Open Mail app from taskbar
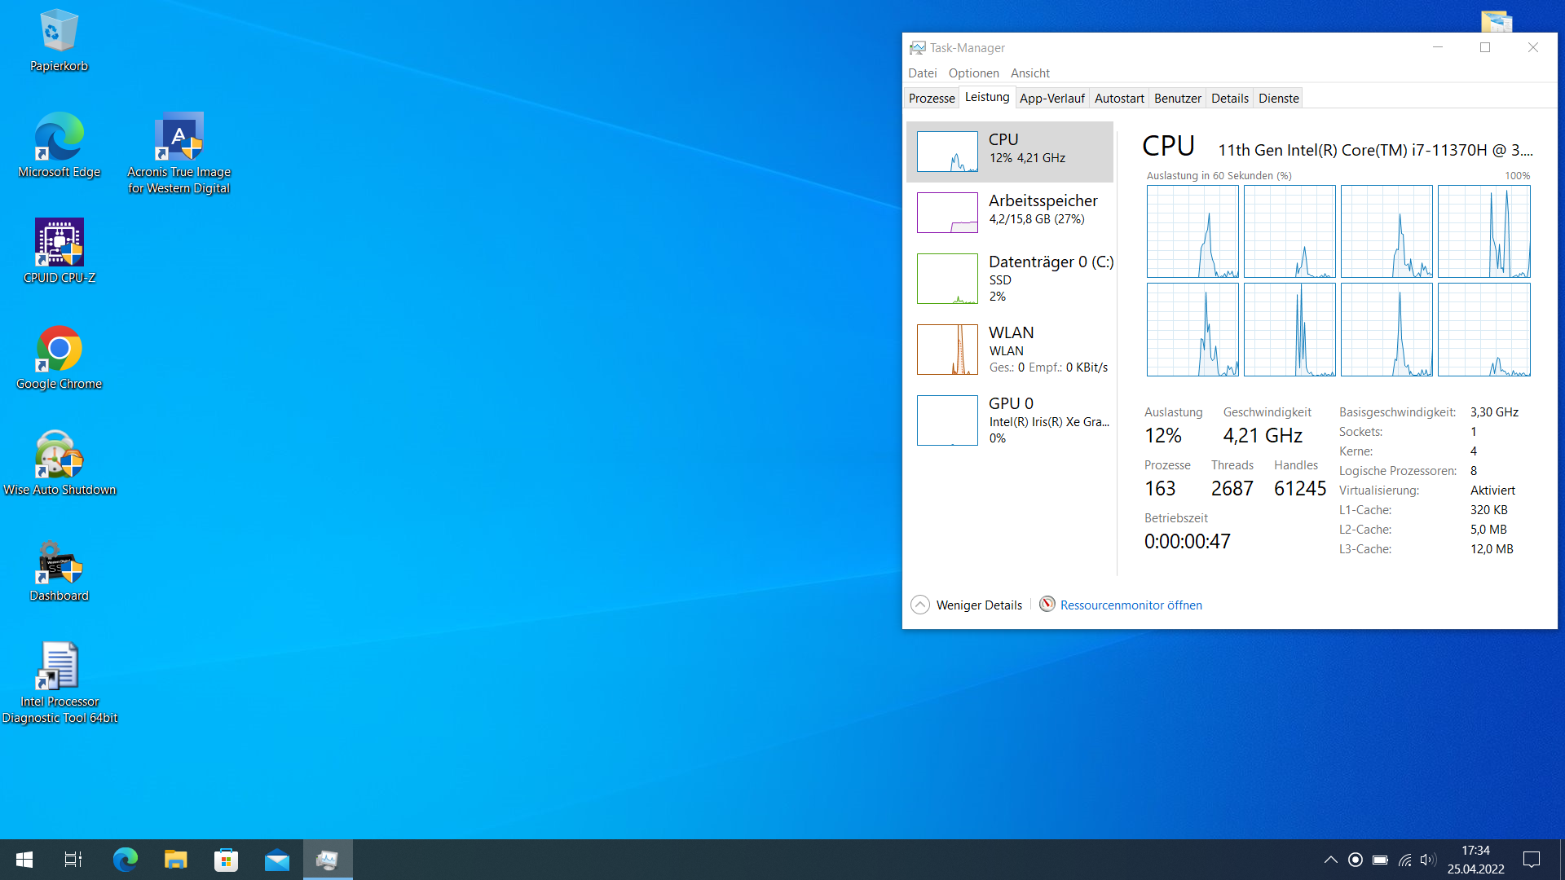Viewport: 1565px width, 880px height. click(x=277, y=860)
